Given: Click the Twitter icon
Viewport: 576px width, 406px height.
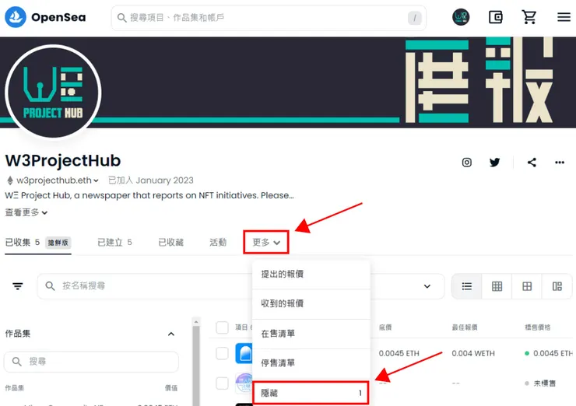Looking at the screenshot, I should (494, 163).
